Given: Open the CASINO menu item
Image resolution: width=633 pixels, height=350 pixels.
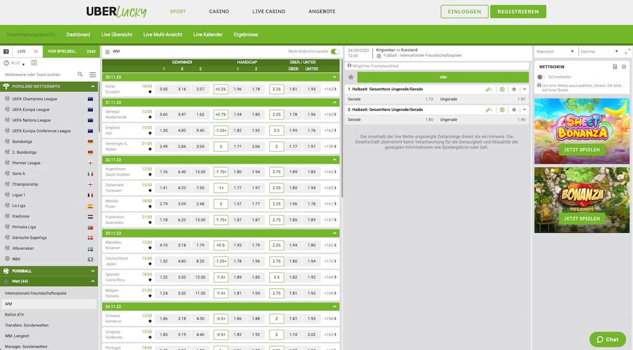Looking at the screenshot, I should (219, 12).
